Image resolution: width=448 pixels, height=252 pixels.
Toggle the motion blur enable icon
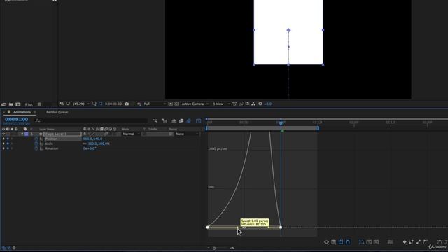pyautogui.click(x=188, y=121)
